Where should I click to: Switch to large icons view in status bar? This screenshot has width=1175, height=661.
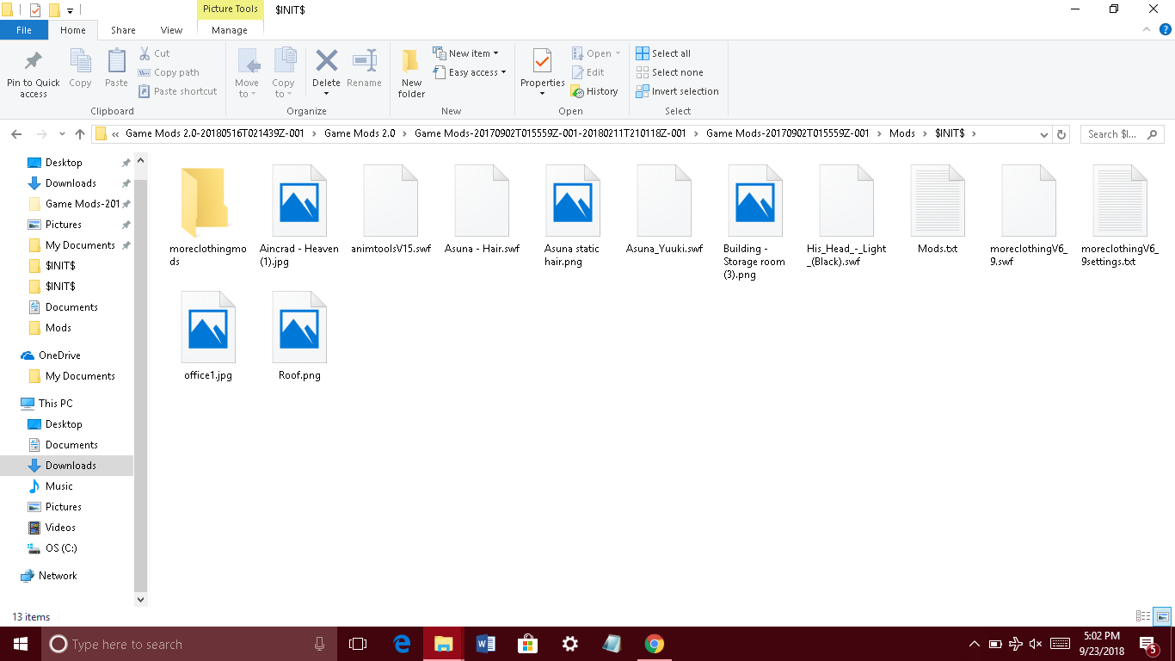point(1162,616)
